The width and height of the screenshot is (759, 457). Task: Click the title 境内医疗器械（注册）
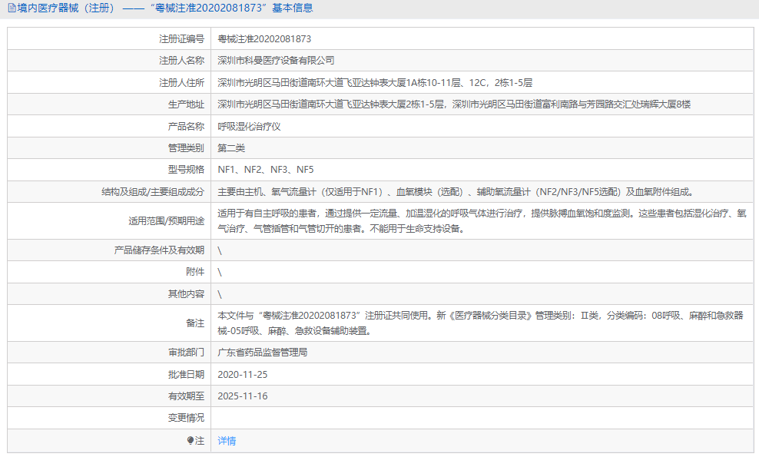63,9
